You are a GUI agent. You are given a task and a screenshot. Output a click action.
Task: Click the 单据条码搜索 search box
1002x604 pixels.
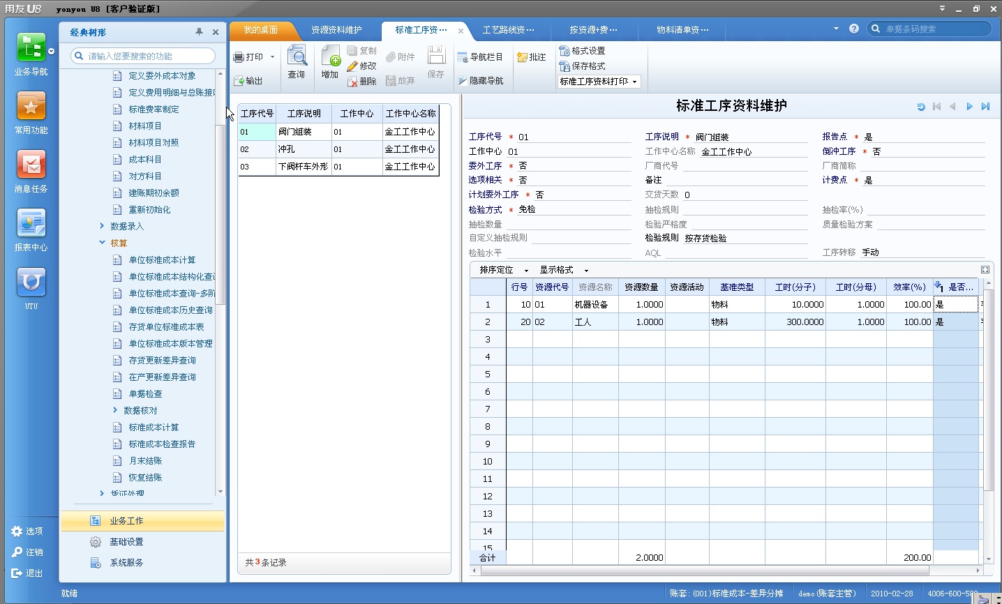pos(929,29)
